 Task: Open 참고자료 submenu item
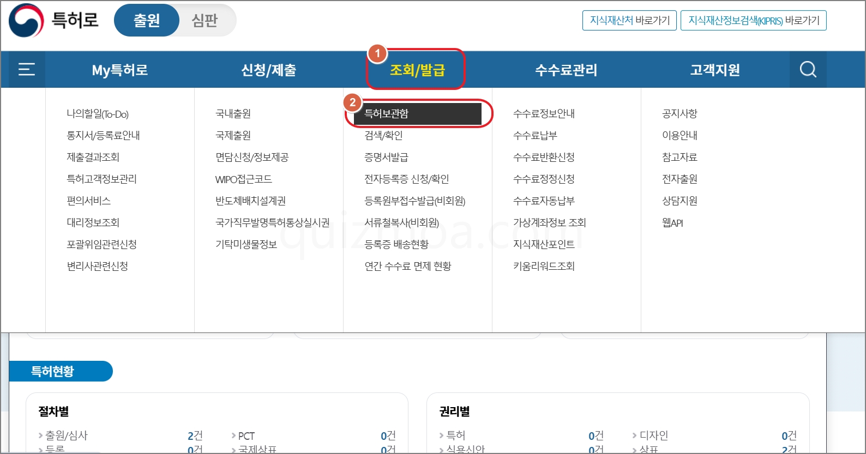tap(679, 158)
